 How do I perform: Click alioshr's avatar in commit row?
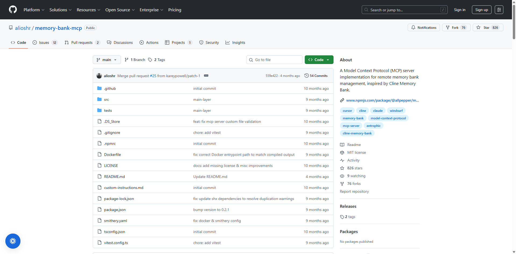click(x=99, y=76)
